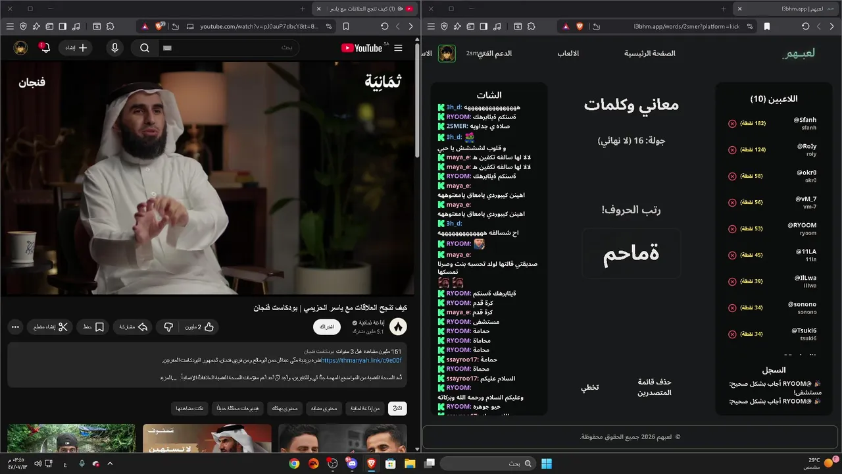The image size is (842, 474).
Task: Open إذاعة ثمانية channel avatar
Action: click(398, 327)
